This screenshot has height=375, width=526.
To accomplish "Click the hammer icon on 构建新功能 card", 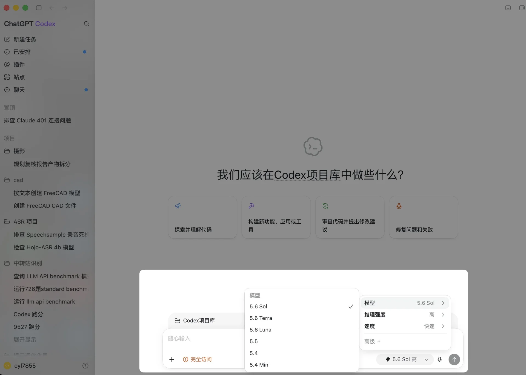I will pos(251,206).
